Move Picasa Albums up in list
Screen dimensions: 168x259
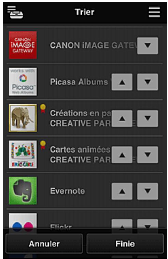(122, 82)
